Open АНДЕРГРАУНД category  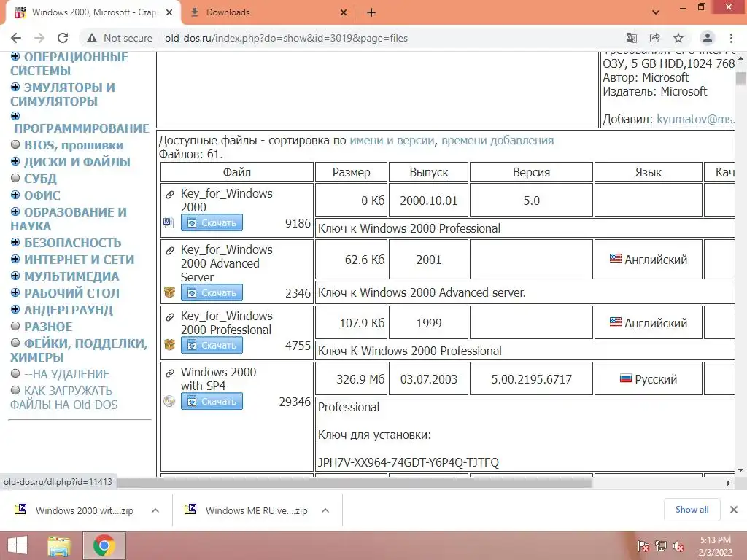click(69, 310)
